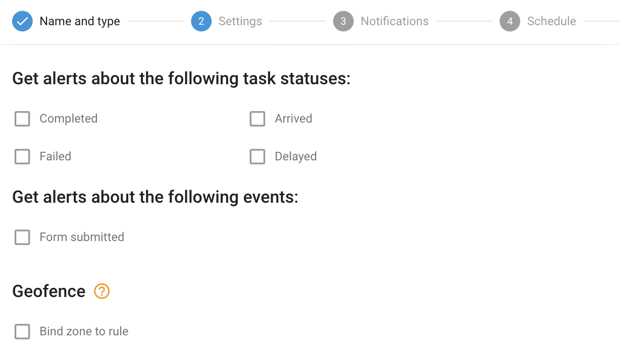The image size is (620, 356).
Task: Enable the Form submitted event checkbox
Action: pos(22,237)
